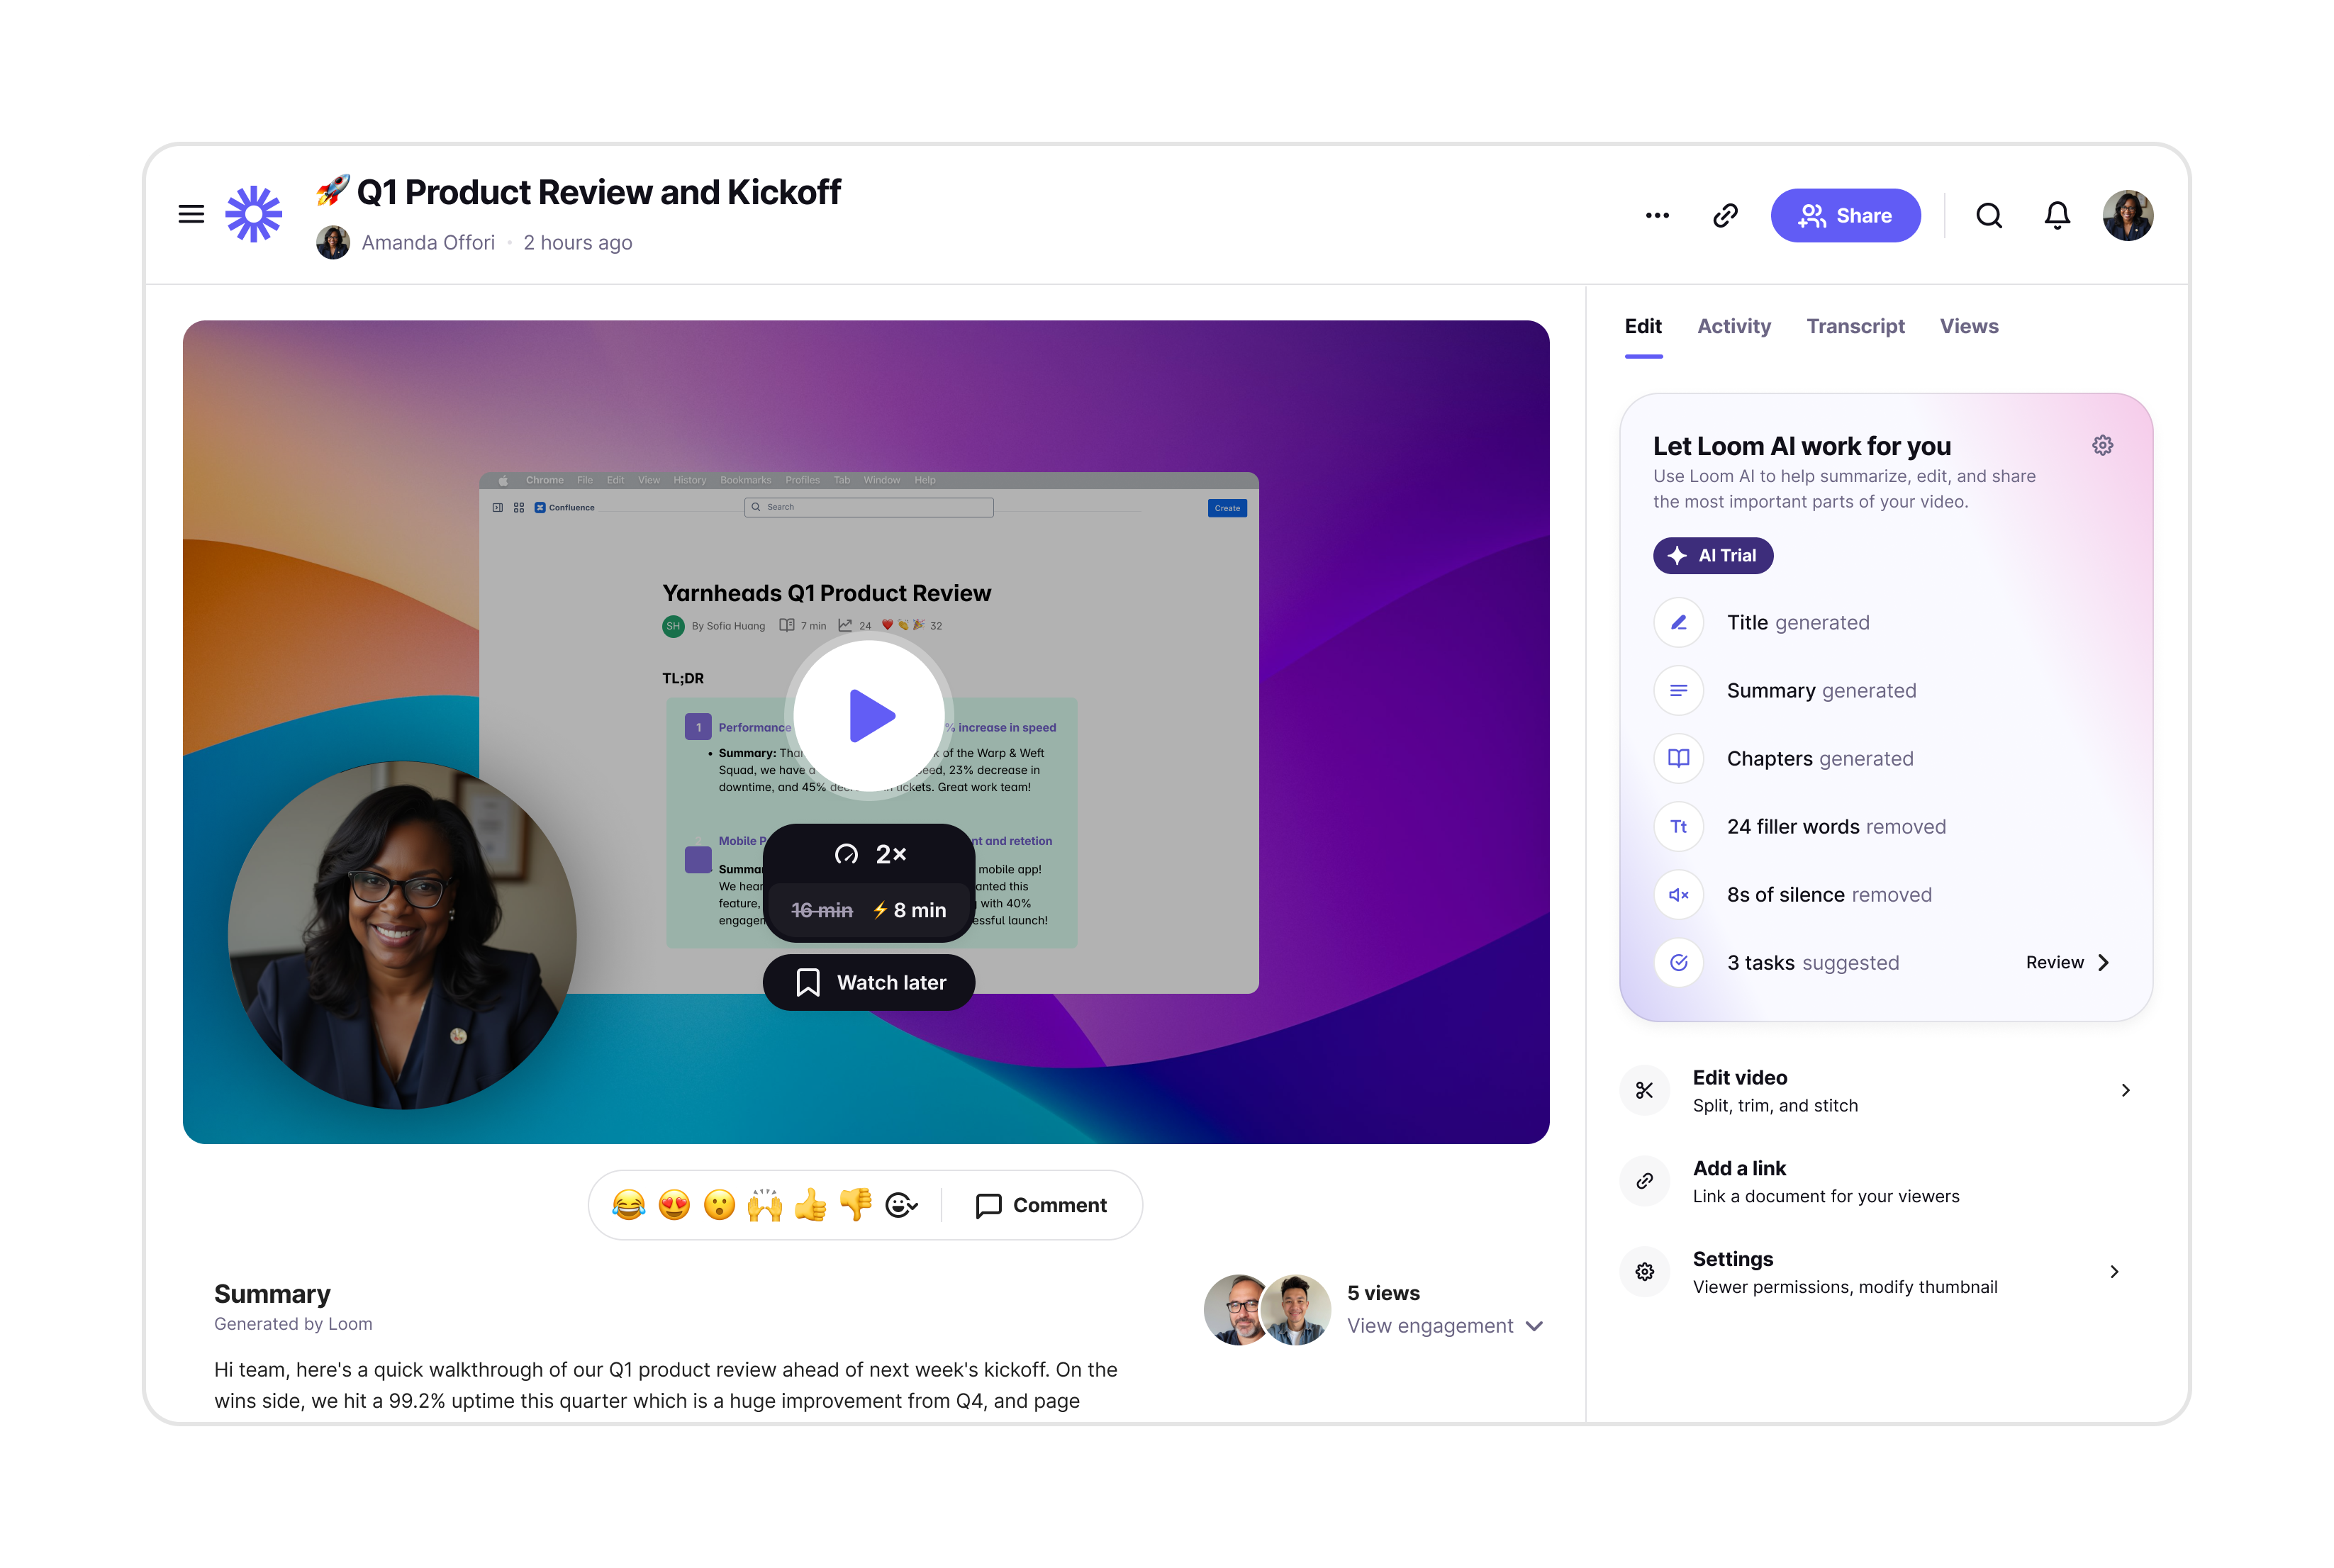This screenshot has width=2334, height=1568.
Task: Click the Title generated row text
Action: click(x=1798, y=623)
